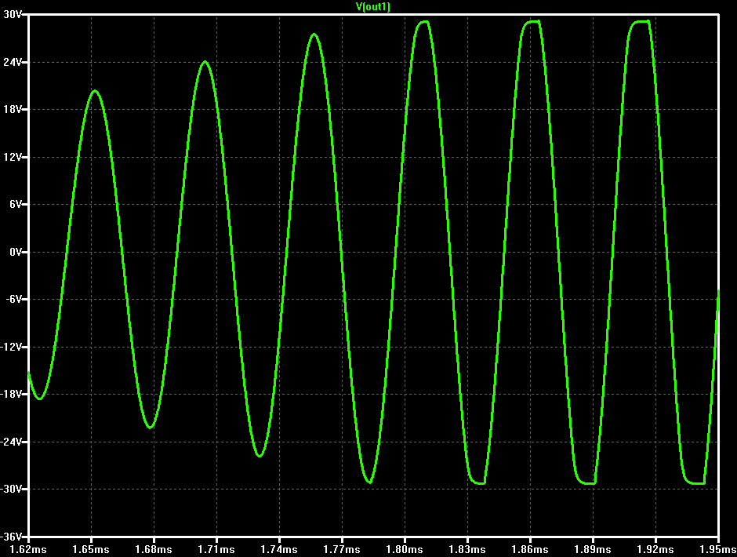Screen dimensions: 737x557
Task: Click the 0V vertical axis label
Action: click(x=16, y=252)
